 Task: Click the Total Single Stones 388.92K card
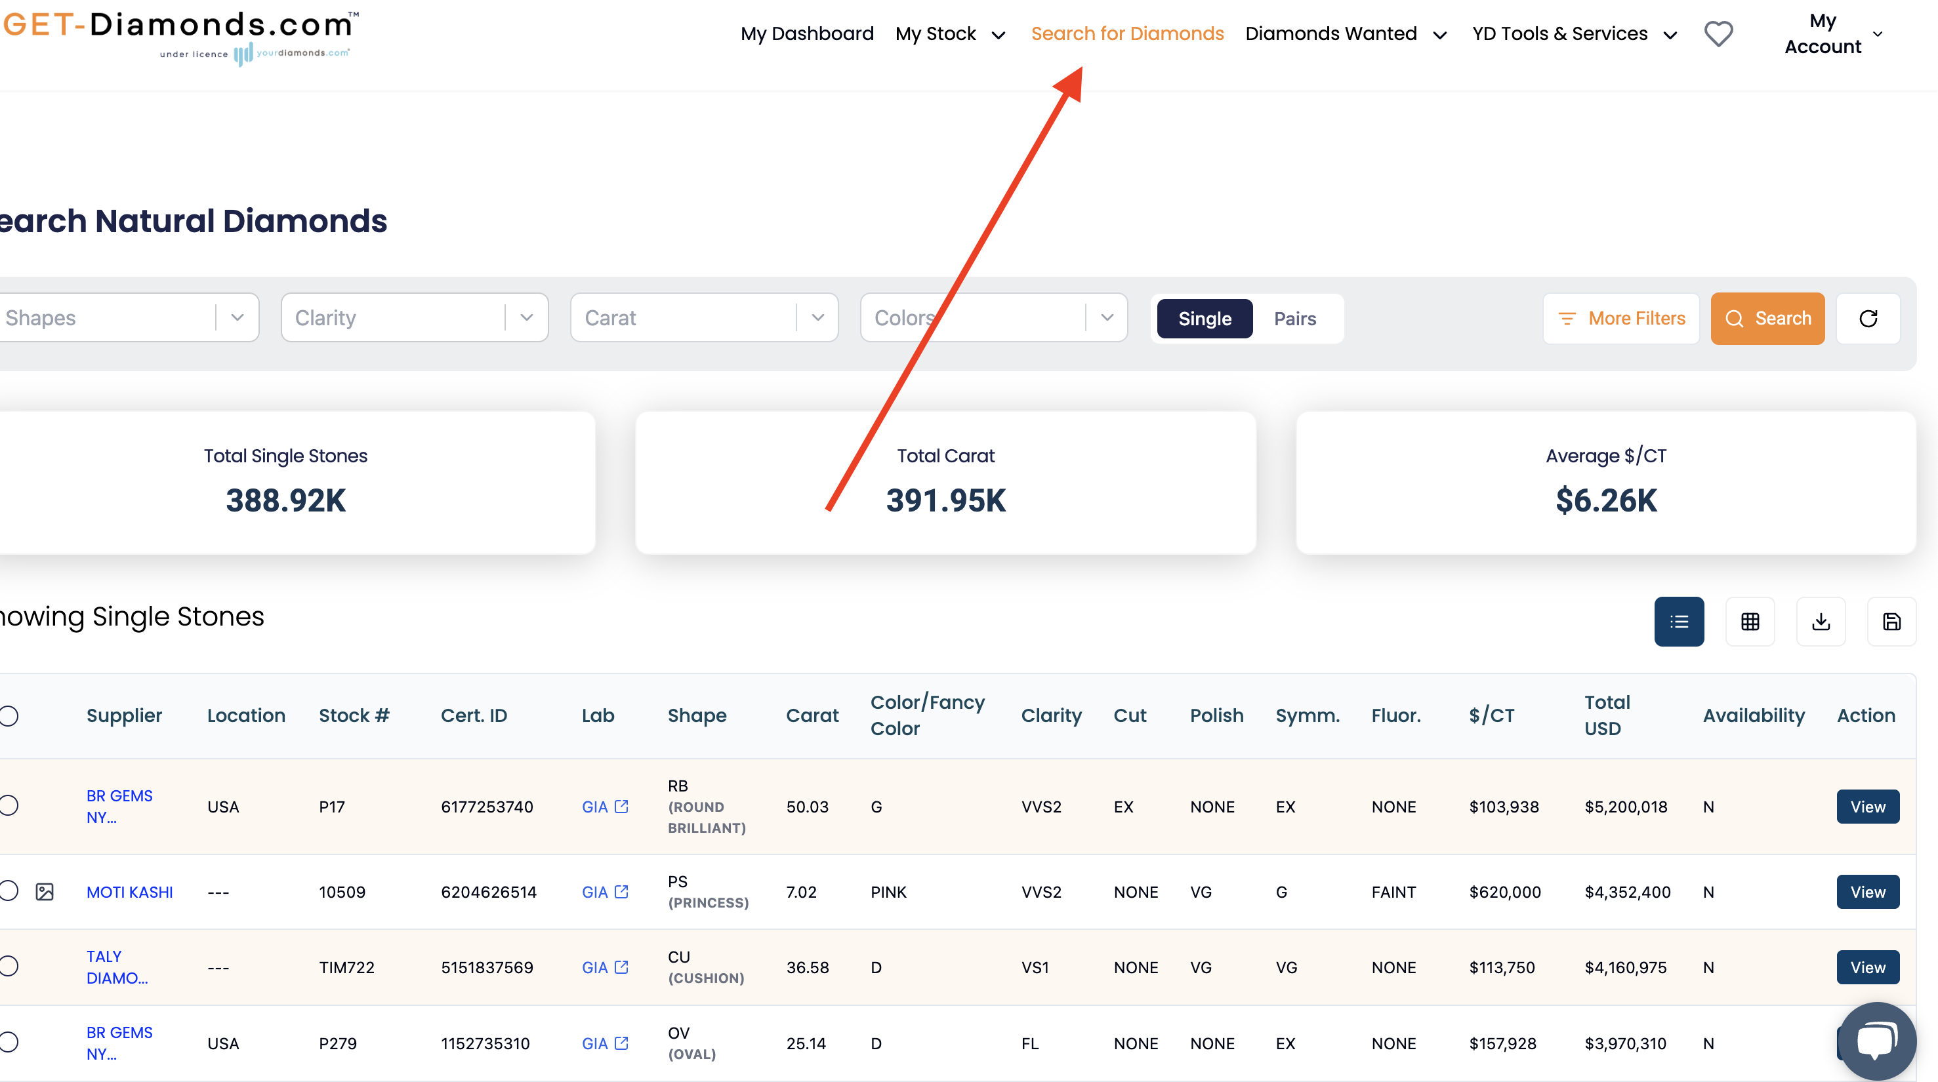(x=285, y=482)
